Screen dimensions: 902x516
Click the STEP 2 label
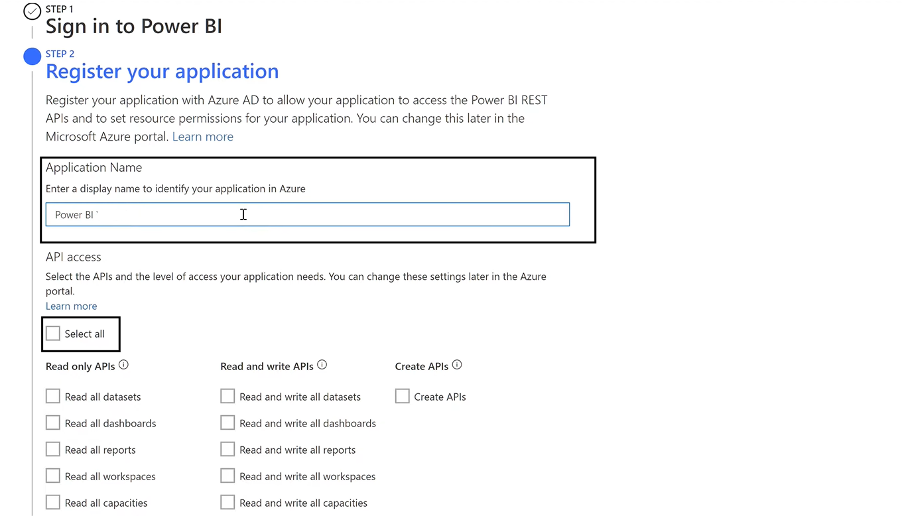click(60, 54)
